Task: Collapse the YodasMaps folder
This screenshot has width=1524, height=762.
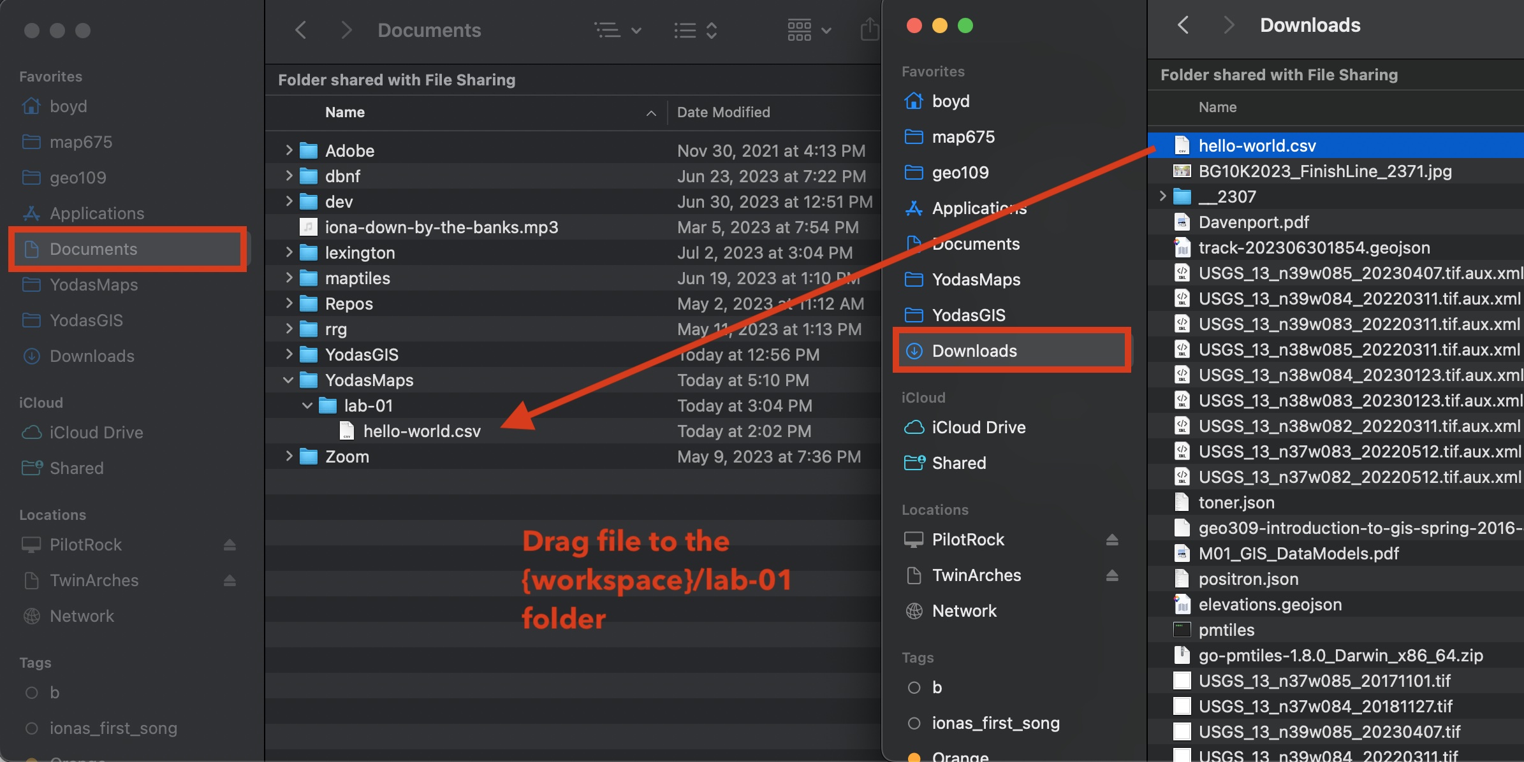Action: point(288,380)
